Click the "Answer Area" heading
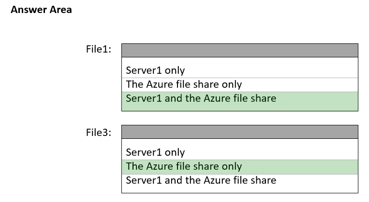Viewport: 369px width, 202px height. tap(41, 10)
